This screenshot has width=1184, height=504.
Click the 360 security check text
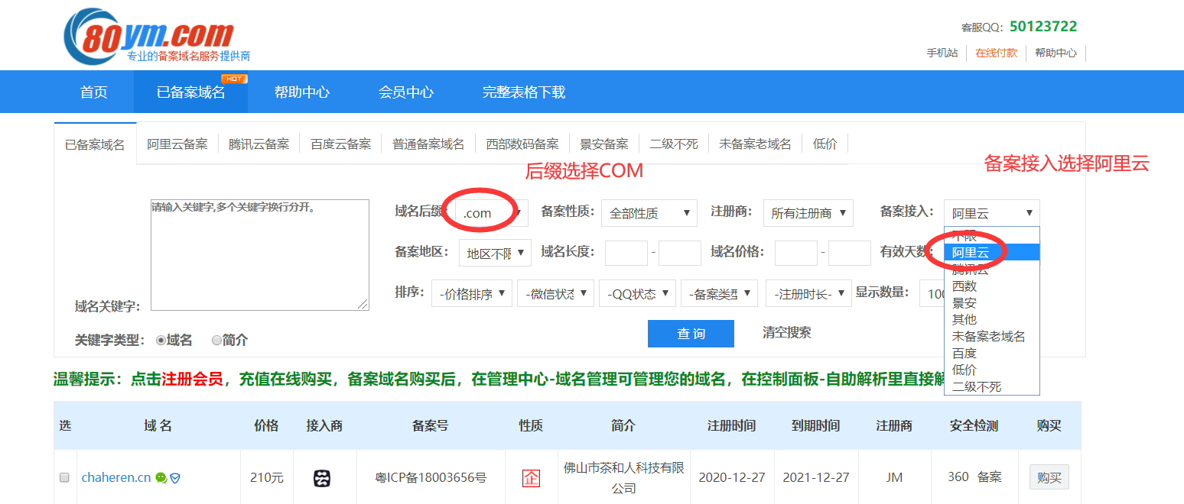point(958,477)
